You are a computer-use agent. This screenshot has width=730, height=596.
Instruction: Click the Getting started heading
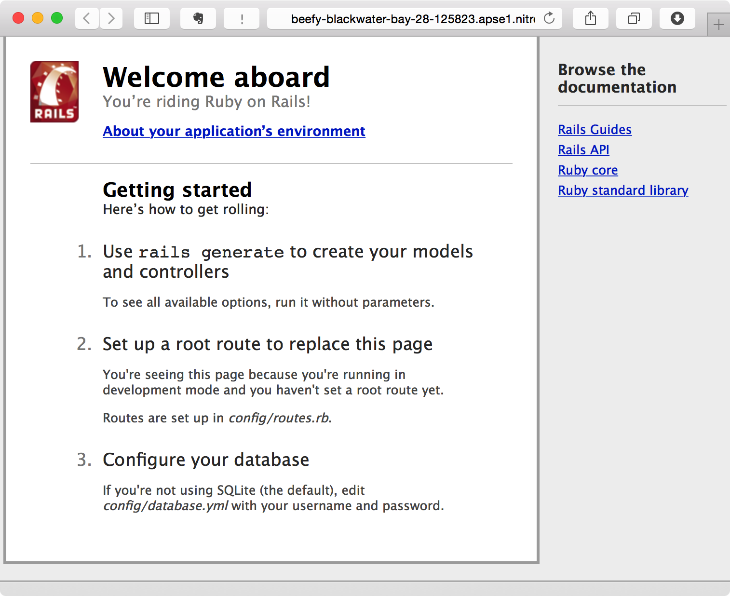point(176,189)
